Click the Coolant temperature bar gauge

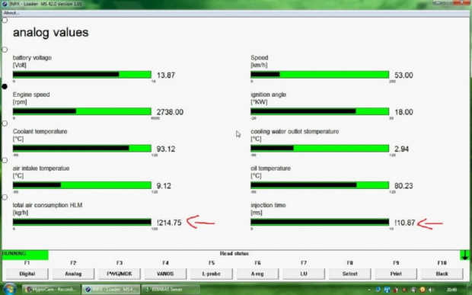pos(82,148)
